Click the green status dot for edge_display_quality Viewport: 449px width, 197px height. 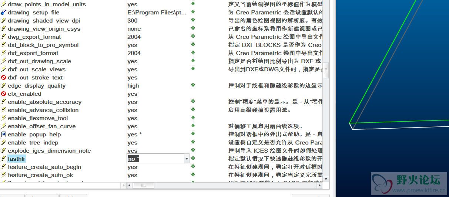tap(193, 85)
